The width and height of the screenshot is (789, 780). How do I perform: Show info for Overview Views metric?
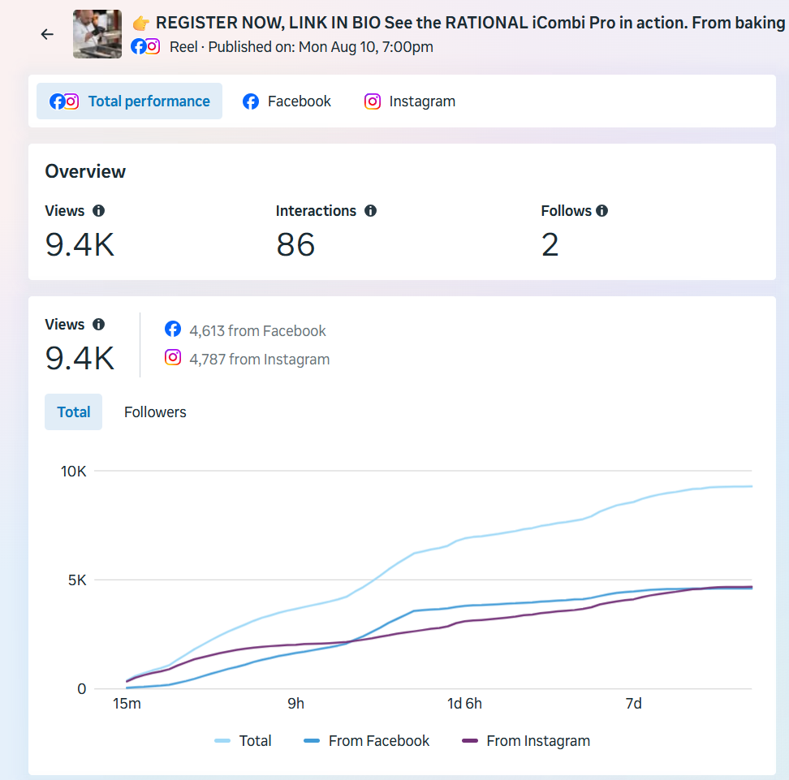[99, 211]
